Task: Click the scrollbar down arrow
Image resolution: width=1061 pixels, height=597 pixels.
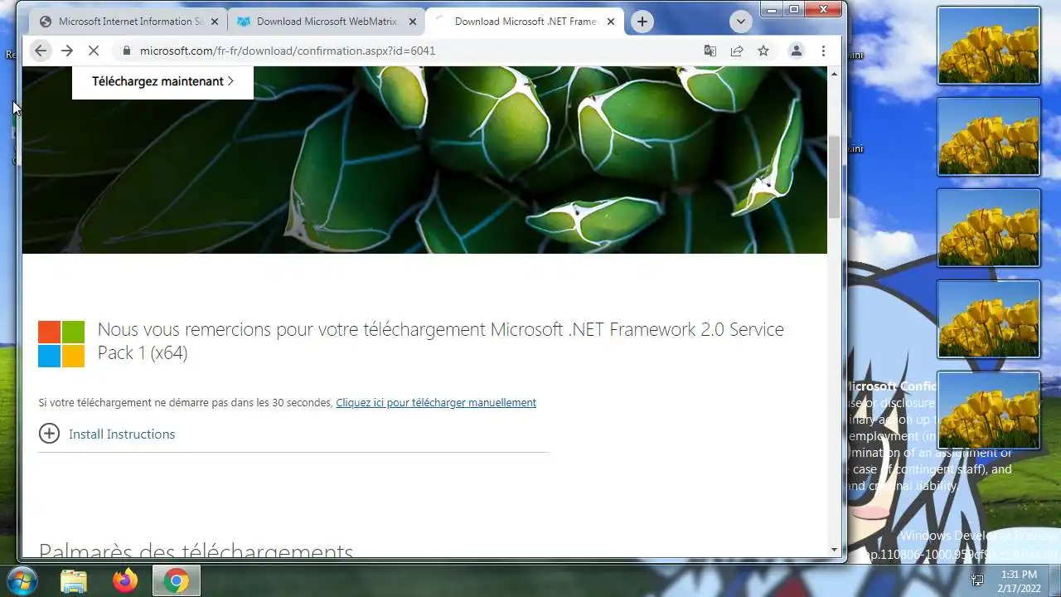Action: pyautogui.click(x=835, y=550)
